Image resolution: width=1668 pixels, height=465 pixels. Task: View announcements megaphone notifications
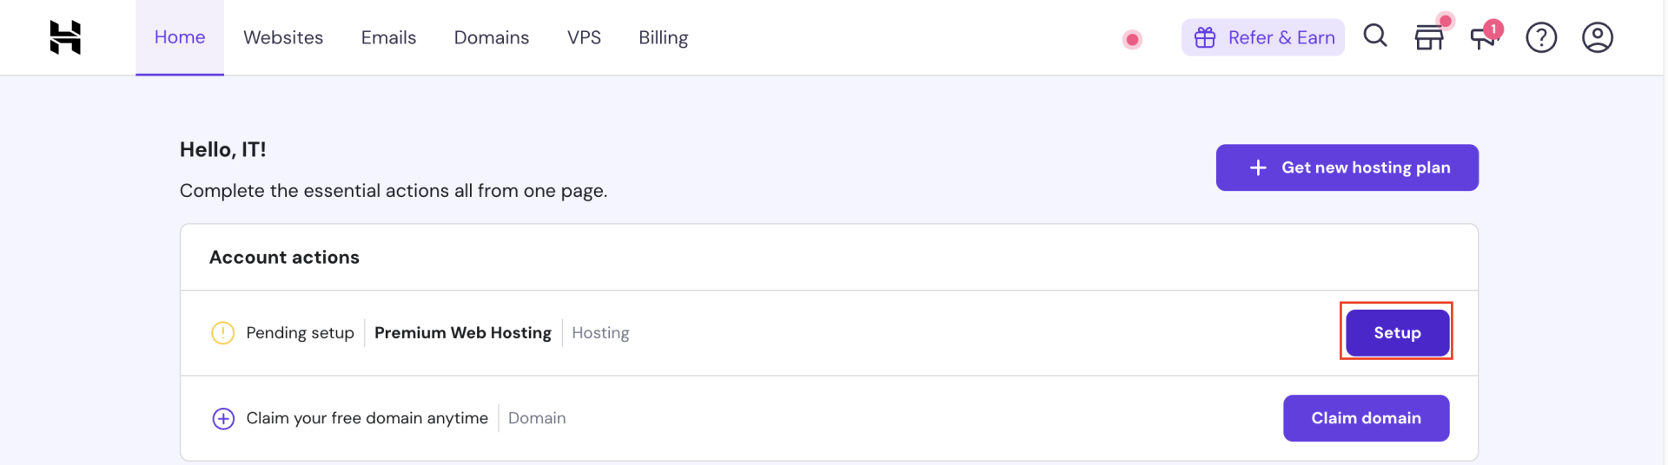(x=1484, y=37)
